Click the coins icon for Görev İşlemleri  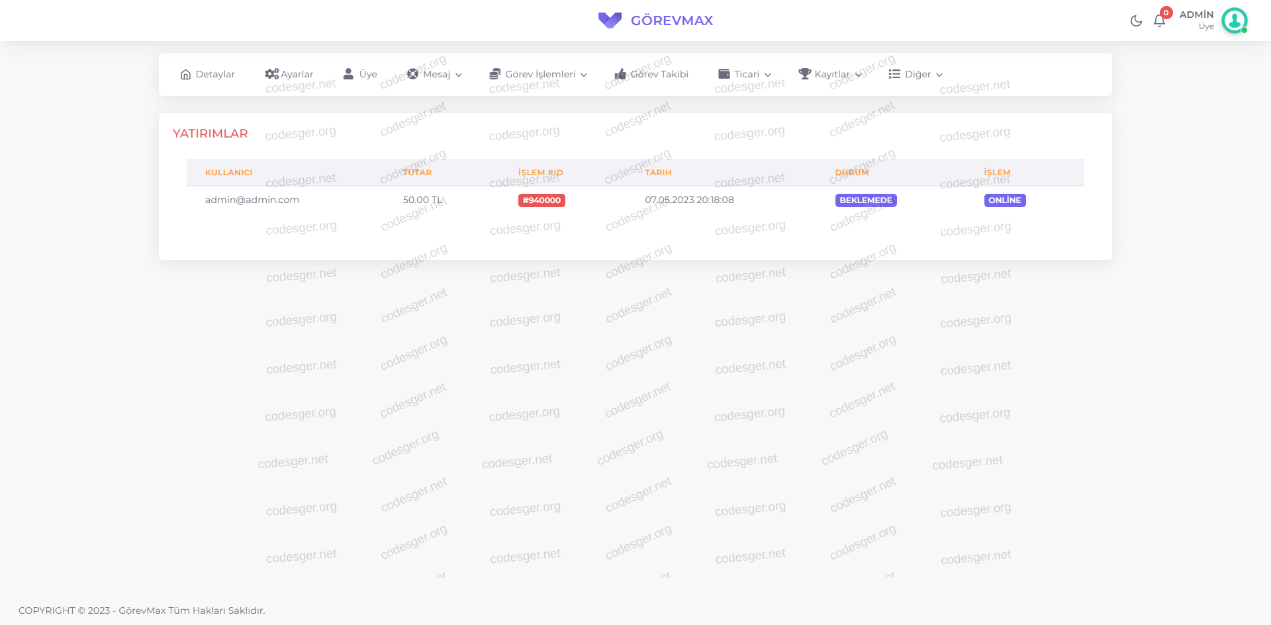pos(495,74)
